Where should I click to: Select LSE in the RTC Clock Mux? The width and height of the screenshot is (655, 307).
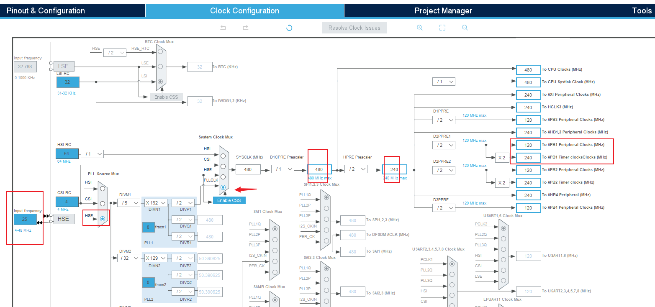pos(160,67)
